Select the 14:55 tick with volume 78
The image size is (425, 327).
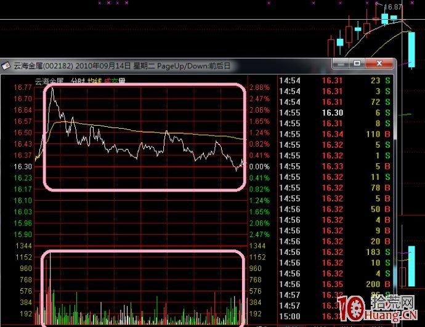click(335, 188)
